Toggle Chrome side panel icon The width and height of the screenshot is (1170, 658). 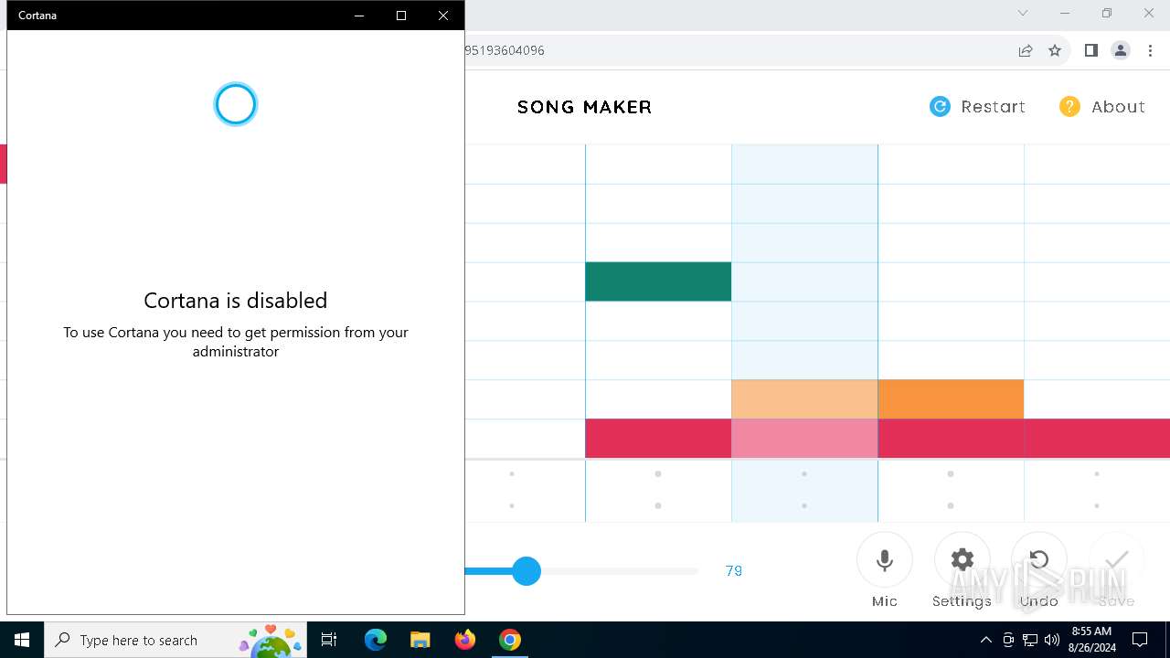coord(1090,50)
